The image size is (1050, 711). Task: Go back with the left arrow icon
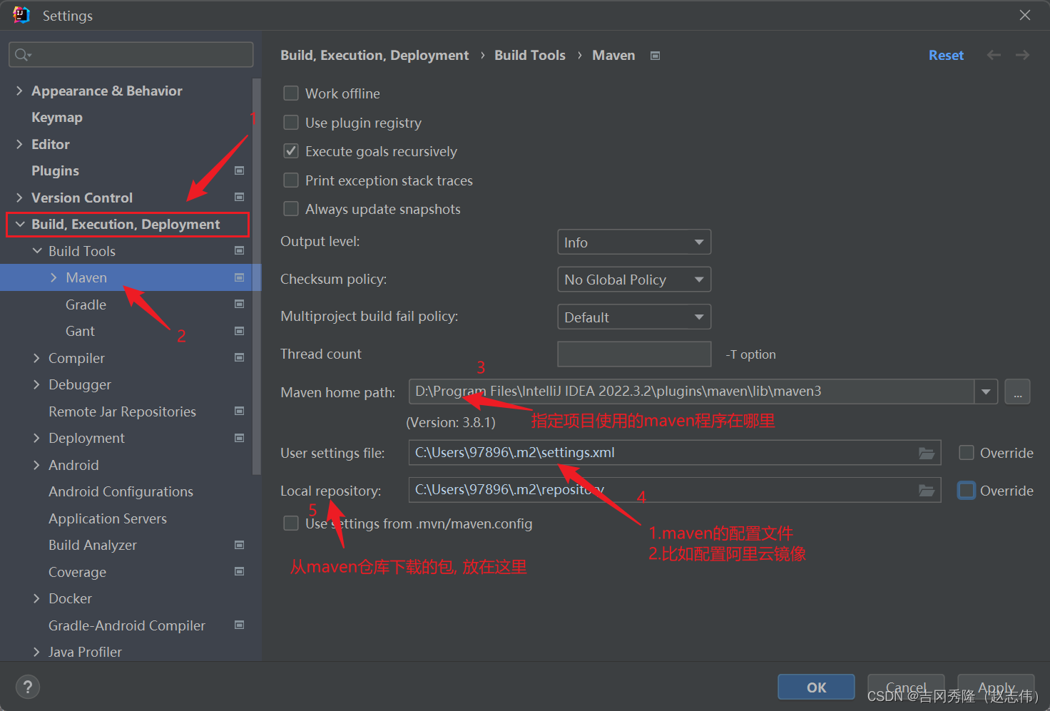pyautogui.click(x=994, y=55)
